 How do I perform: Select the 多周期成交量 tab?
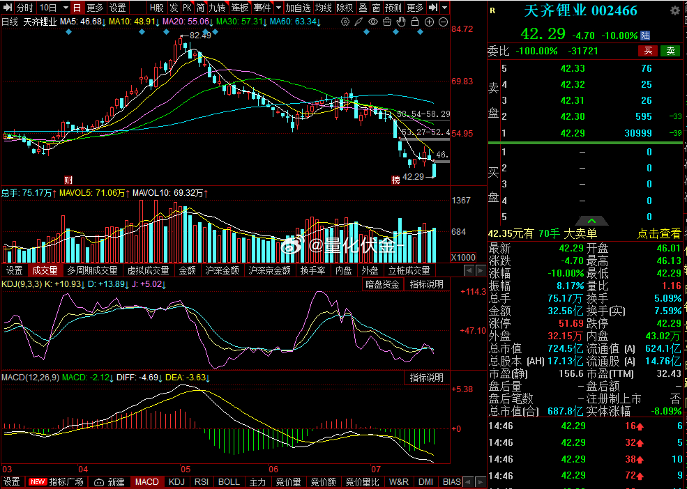(92, 270)
